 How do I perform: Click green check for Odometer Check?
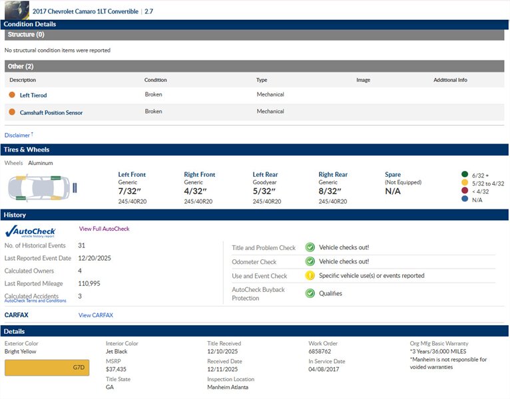pos(310,262)
